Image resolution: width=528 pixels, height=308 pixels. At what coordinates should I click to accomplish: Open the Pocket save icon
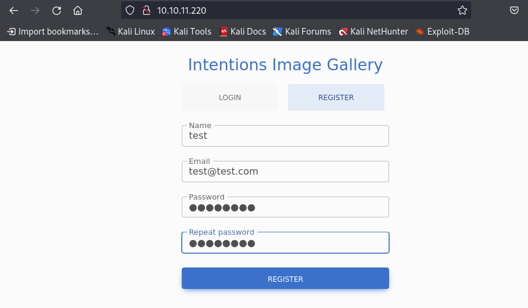(514, 11)
